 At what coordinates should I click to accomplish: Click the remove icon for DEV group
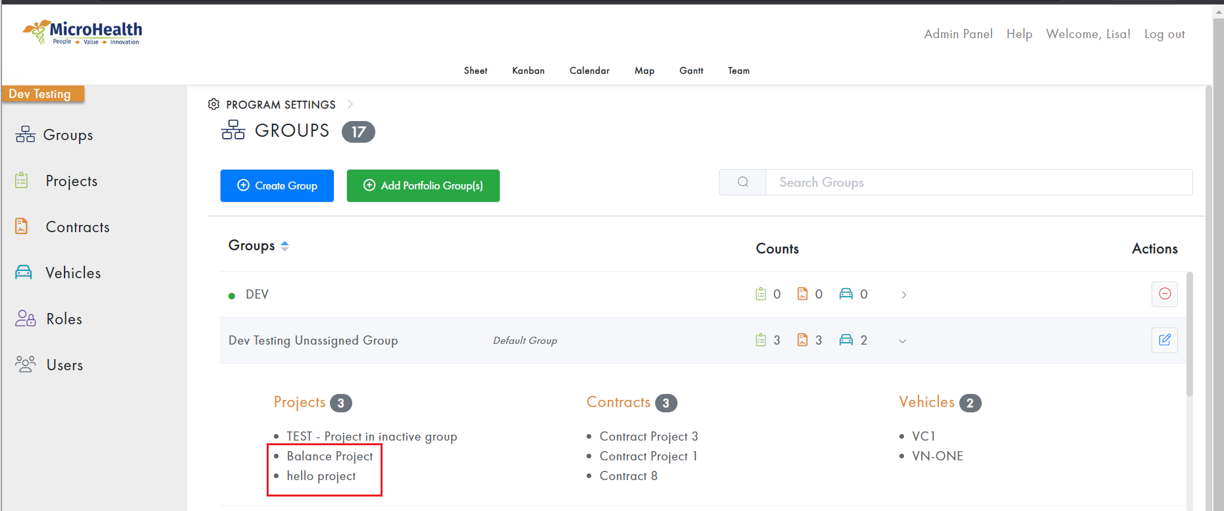pos(1165,294)
